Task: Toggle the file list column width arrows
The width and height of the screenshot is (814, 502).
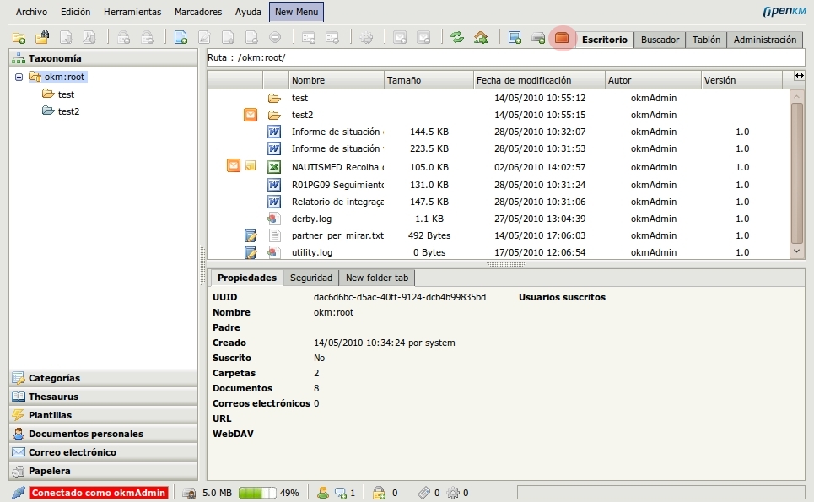Action: click(x=800, y=76)
